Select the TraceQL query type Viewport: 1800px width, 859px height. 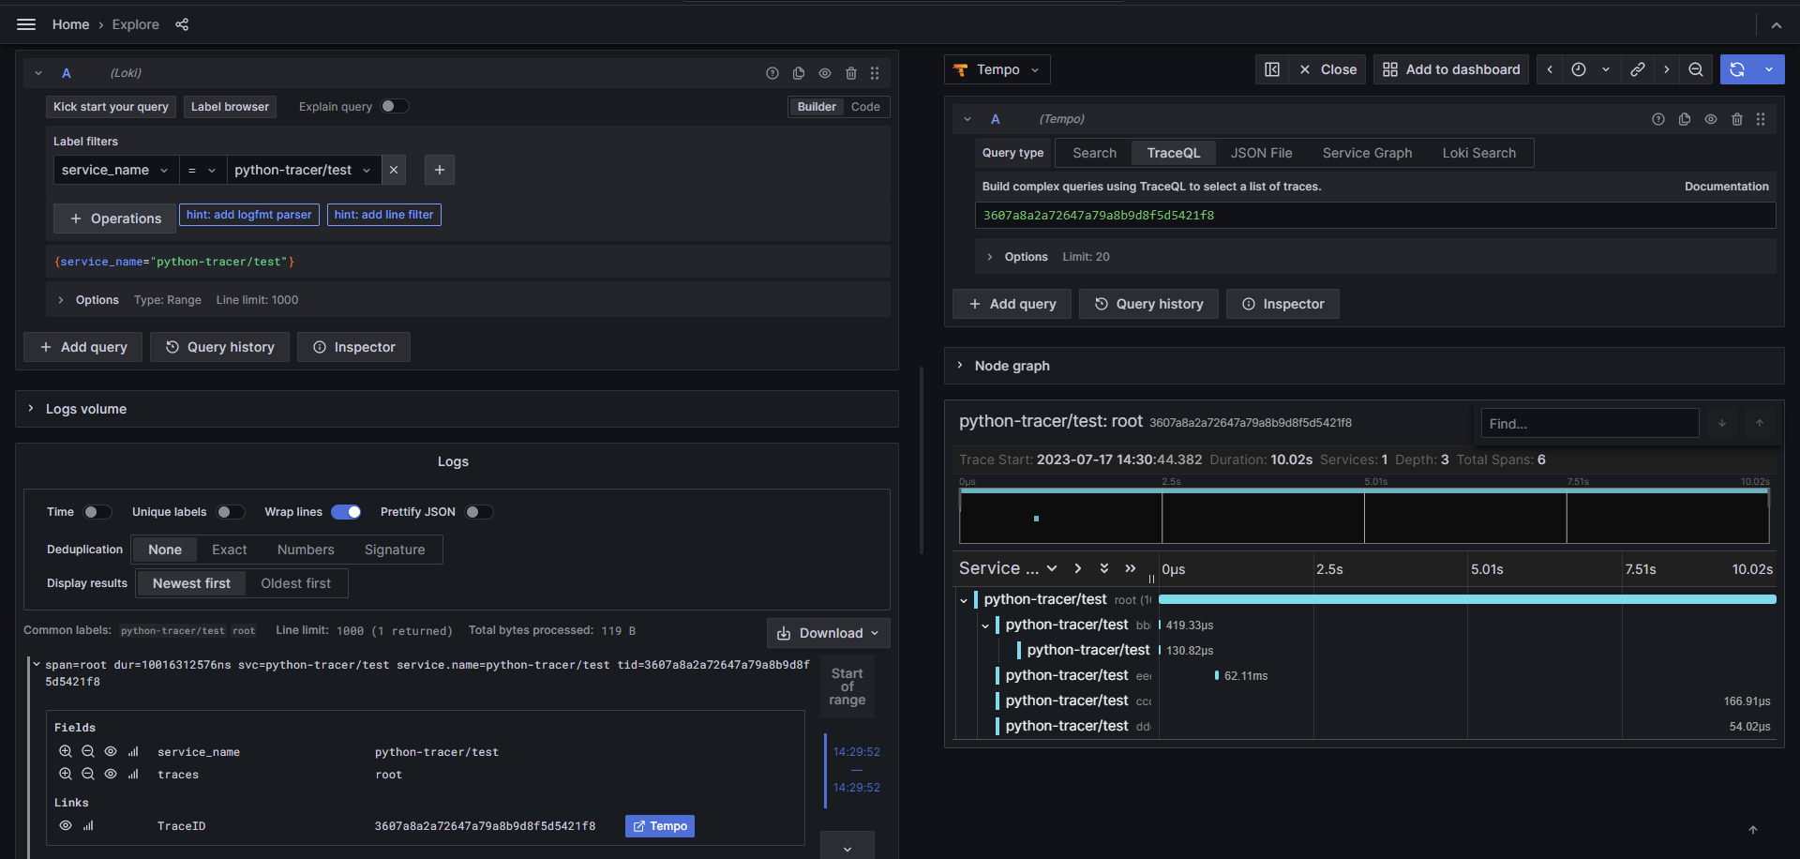(1173, 153)
